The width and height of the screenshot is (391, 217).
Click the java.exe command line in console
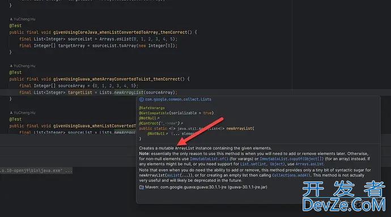(x=36, y=171)
